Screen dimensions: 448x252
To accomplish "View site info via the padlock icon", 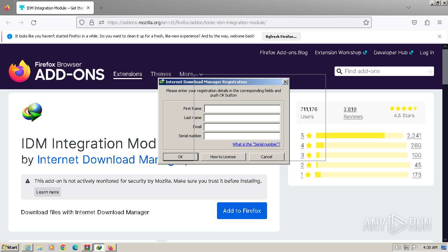I will [x=92, y=22].
